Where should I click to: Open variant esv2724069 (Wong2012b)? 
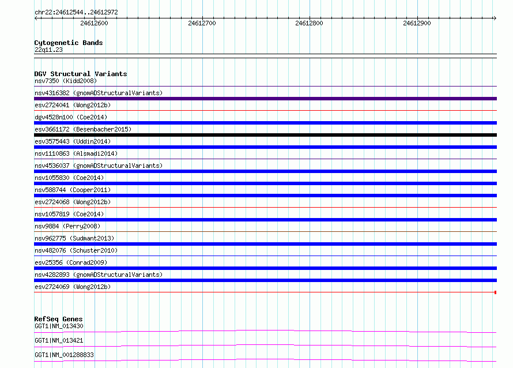[x=73, y=287]
